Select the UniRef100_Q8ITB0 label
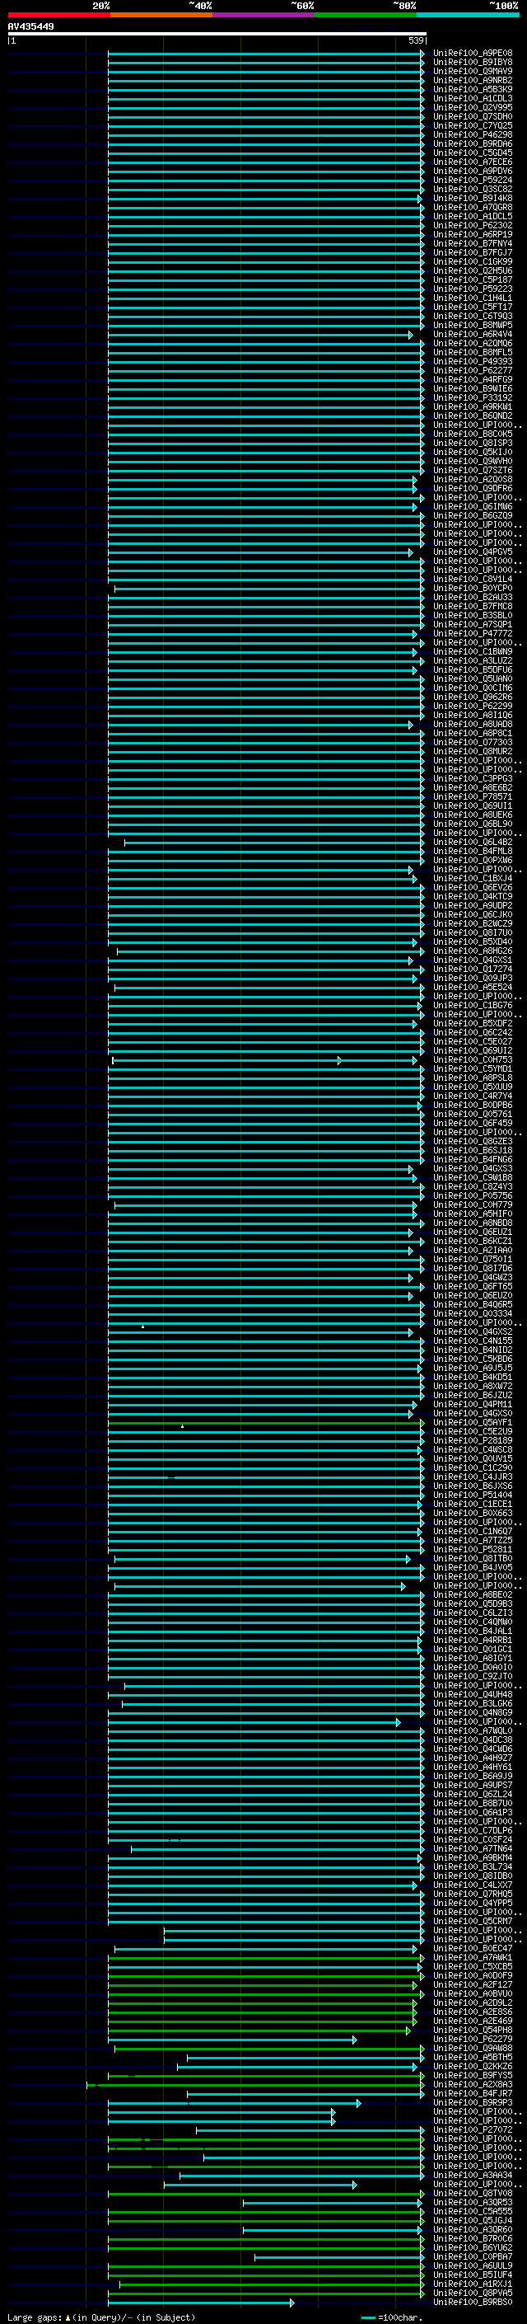 pos(472,1558)
